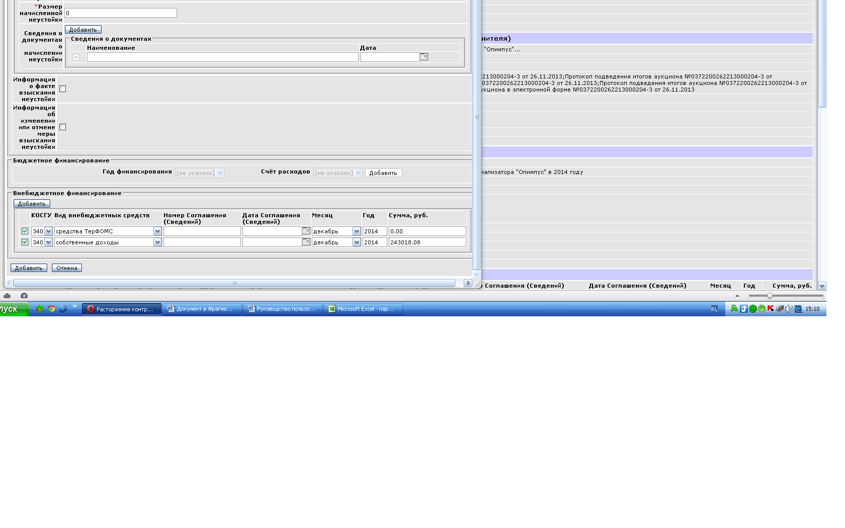Click page vertical scrollbar thumb
The image size is (845, 528).
coord(822,53)
